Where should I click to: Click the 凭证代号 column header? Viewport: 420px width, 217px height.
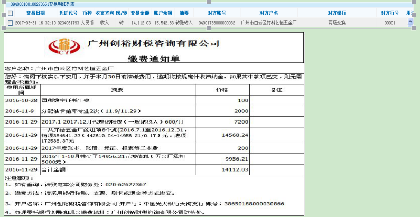click(x=68, y=13)
